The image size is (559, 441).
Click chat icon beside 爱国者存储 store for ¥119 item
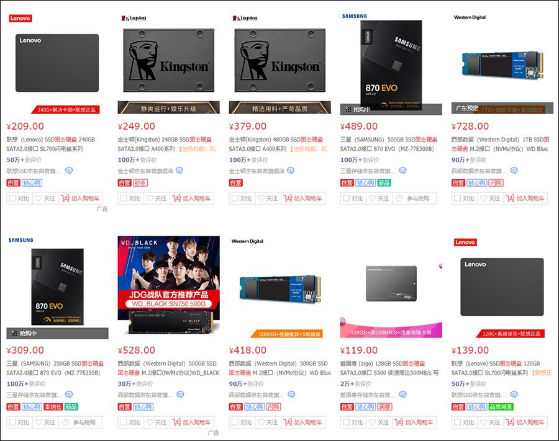point(403,394)
